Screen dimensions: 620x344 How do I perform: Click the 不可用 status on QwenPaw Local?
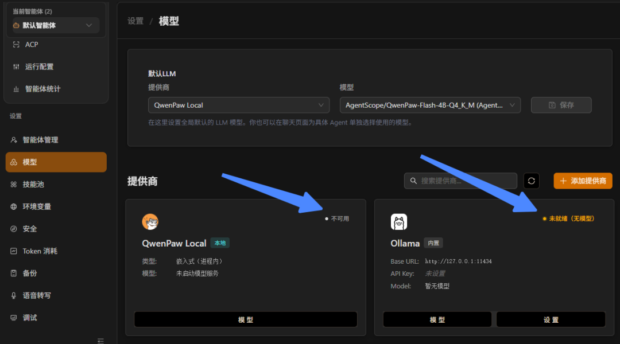point(337,218)
